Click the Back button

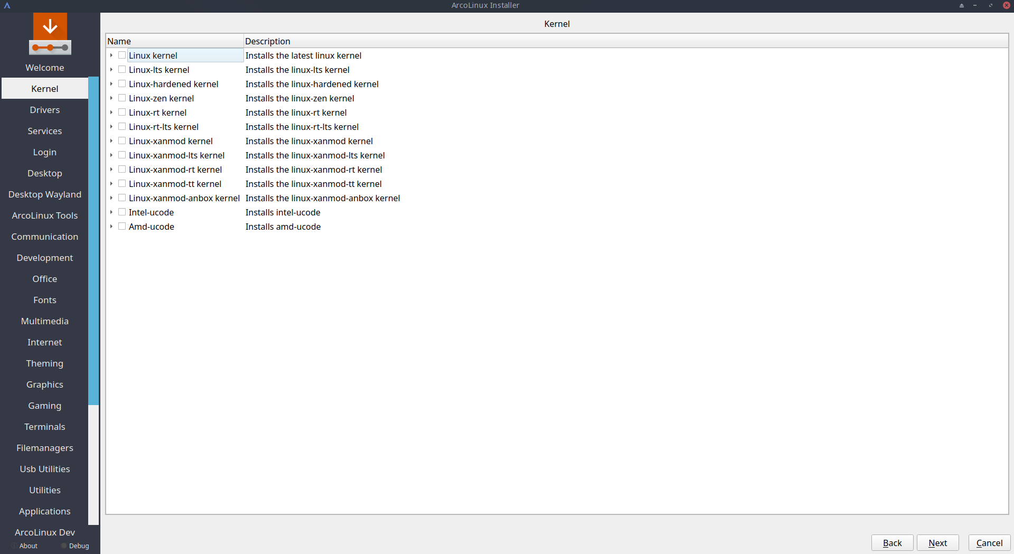click(893, 543)
